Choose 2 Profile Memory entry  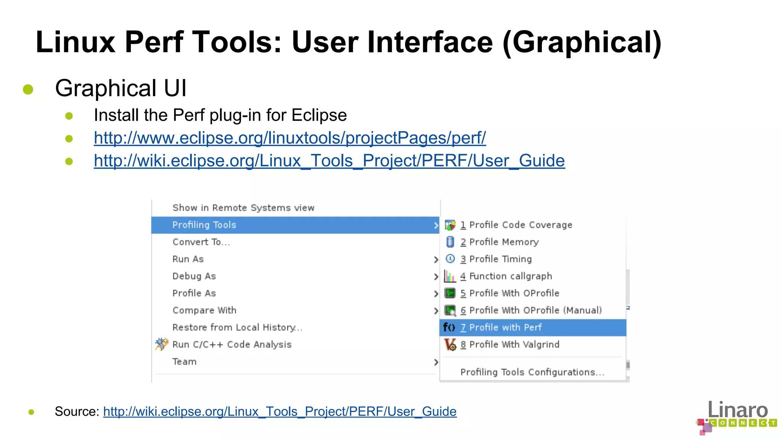pyautogui.click(x=533, y=242)
